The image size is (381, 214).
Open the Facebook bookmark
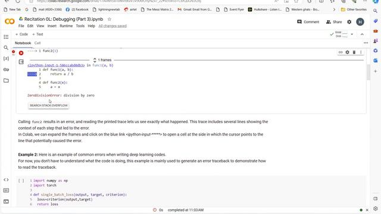(x=77, y=10)
